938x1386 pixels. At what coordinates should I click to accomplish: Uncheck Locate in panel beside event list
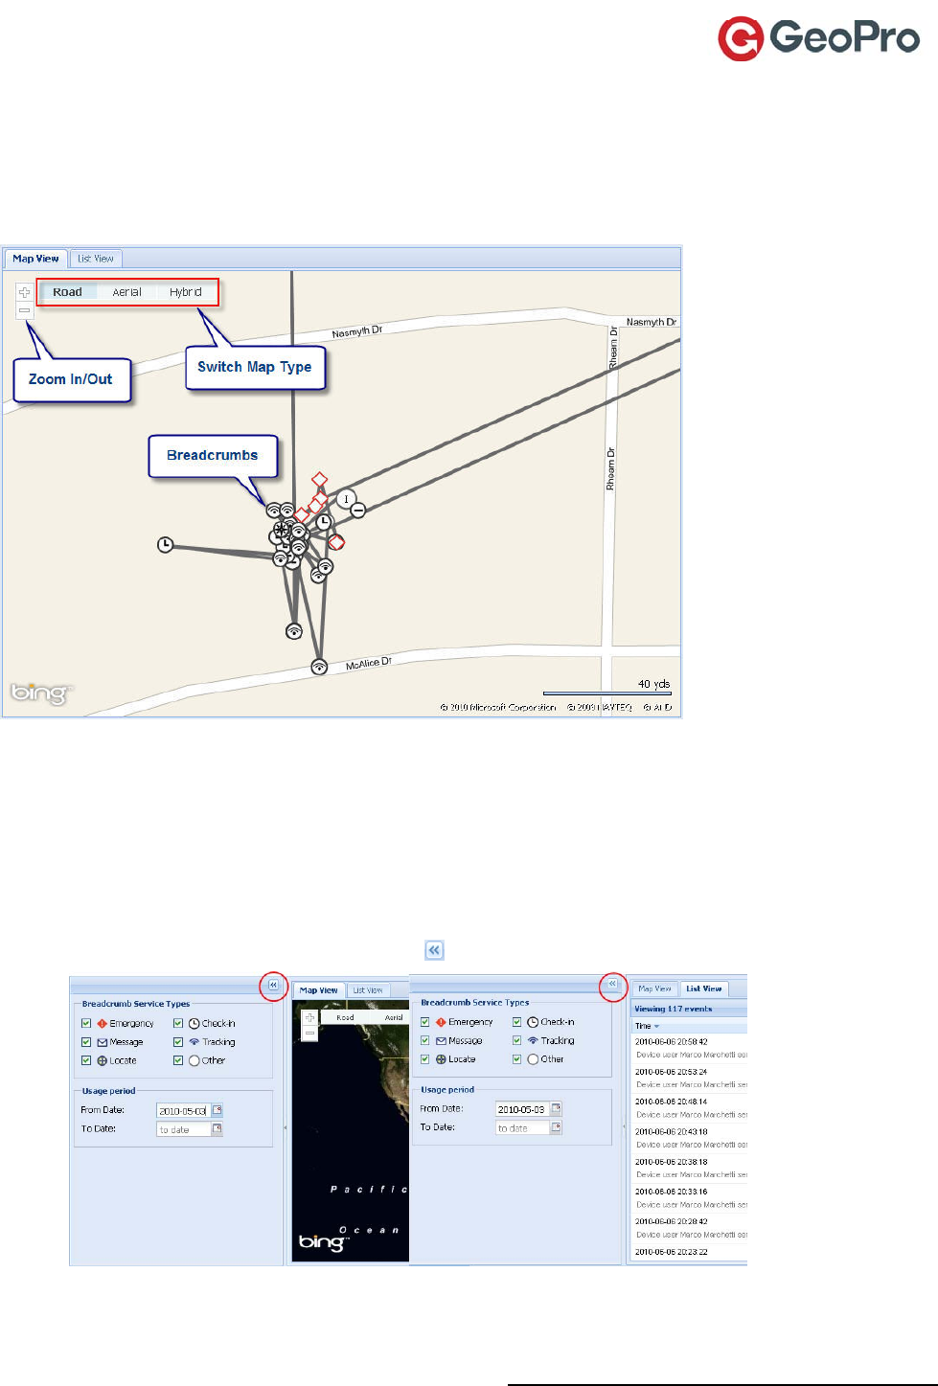point(425,1059)
